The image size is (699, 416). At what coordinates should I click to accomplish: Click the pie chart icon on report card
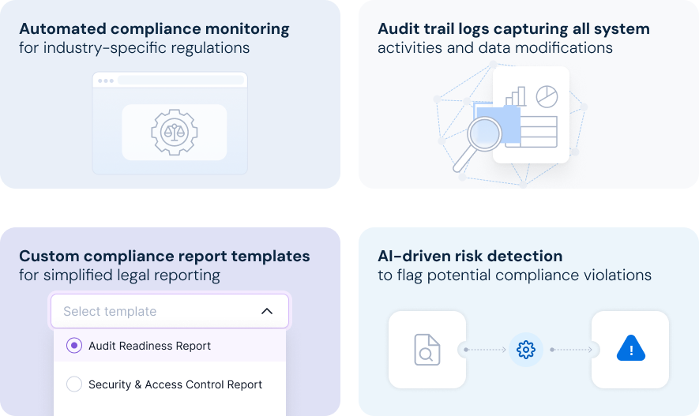pos(547,96)
